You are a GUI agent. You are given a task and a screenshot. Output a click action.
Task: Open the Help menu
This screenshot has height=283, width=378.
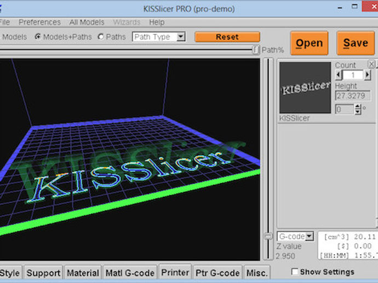pos(157,22)
